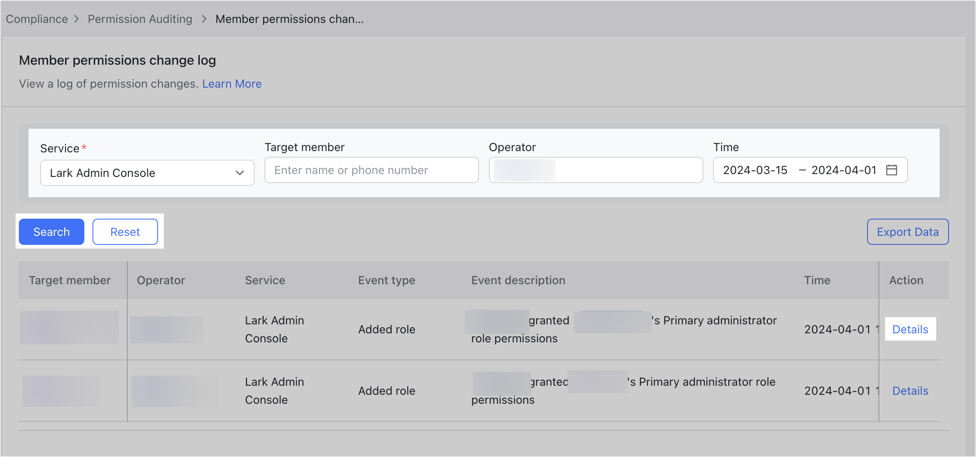The height and width of the screenshot is (457, 976).
Task: Select the Event type column header
Action: point(386,280)
